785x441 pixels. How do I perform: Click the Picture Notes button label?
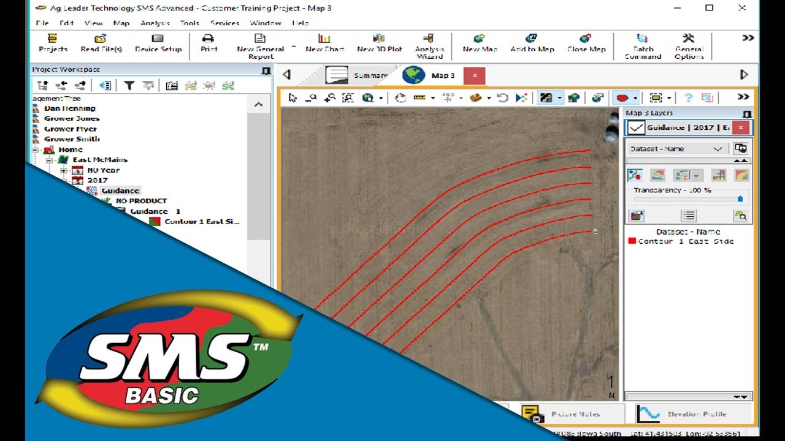pos(575,414)
